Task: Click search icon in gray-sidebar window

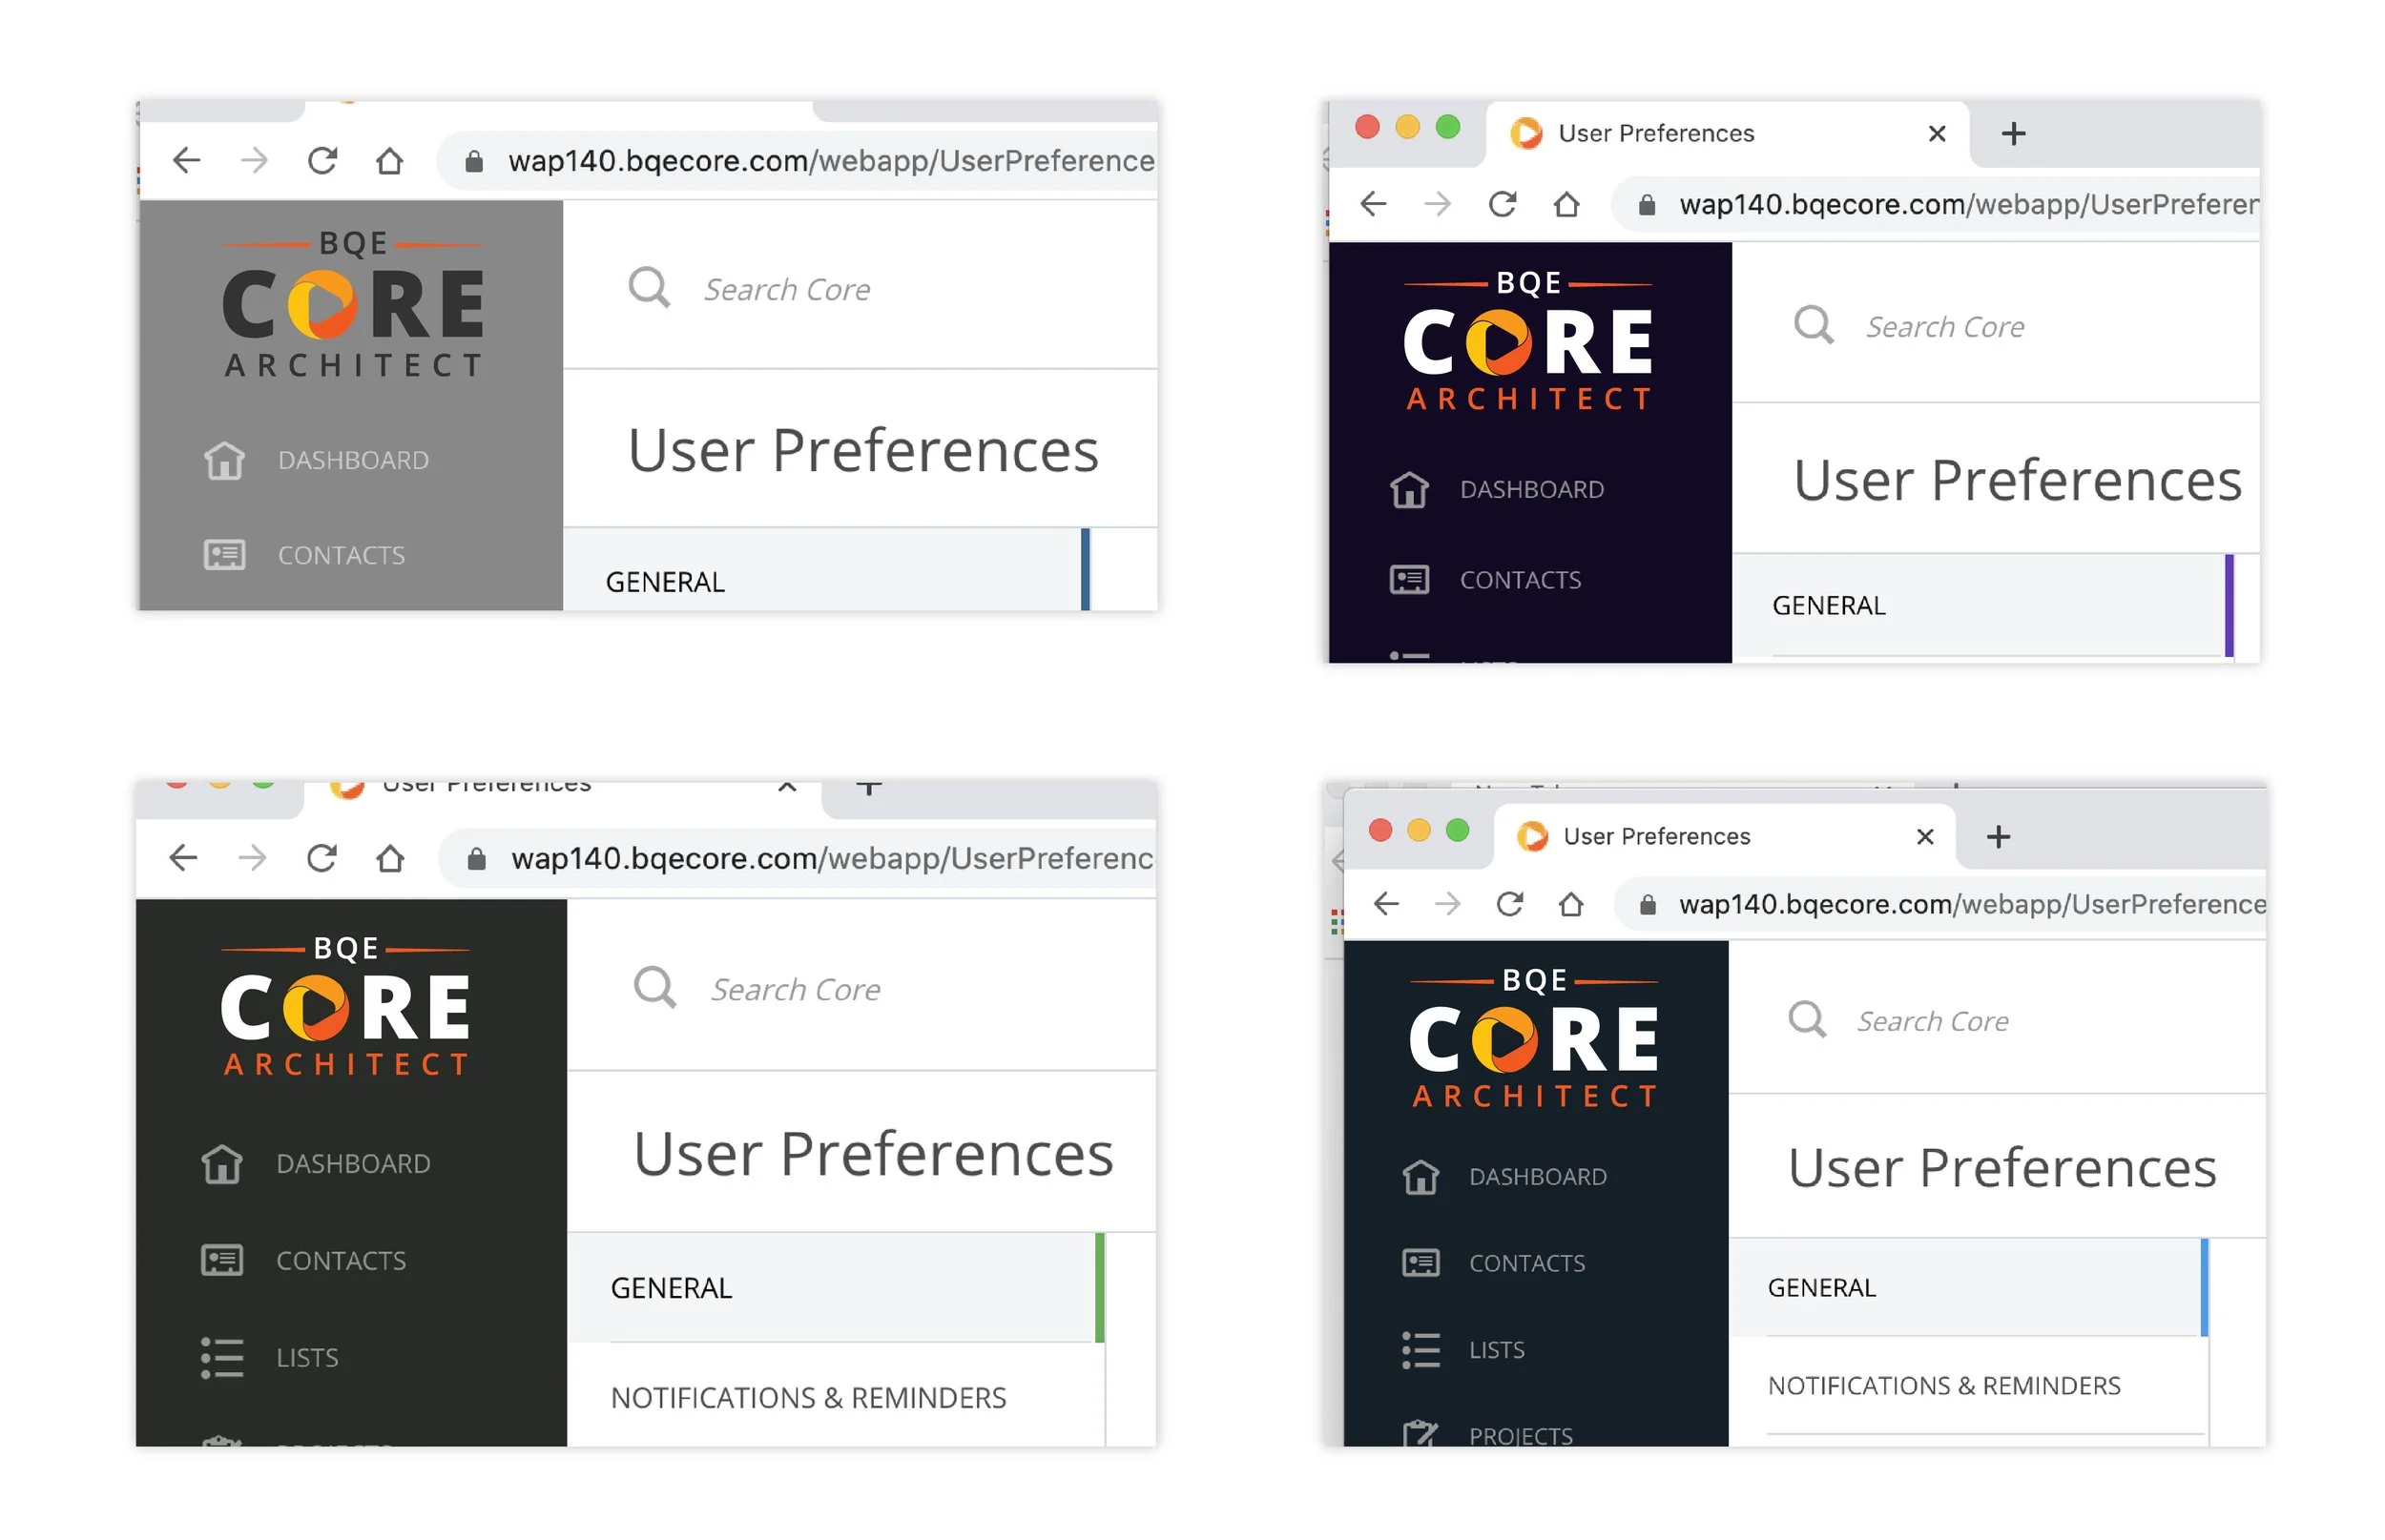Action: pos(649,288)
